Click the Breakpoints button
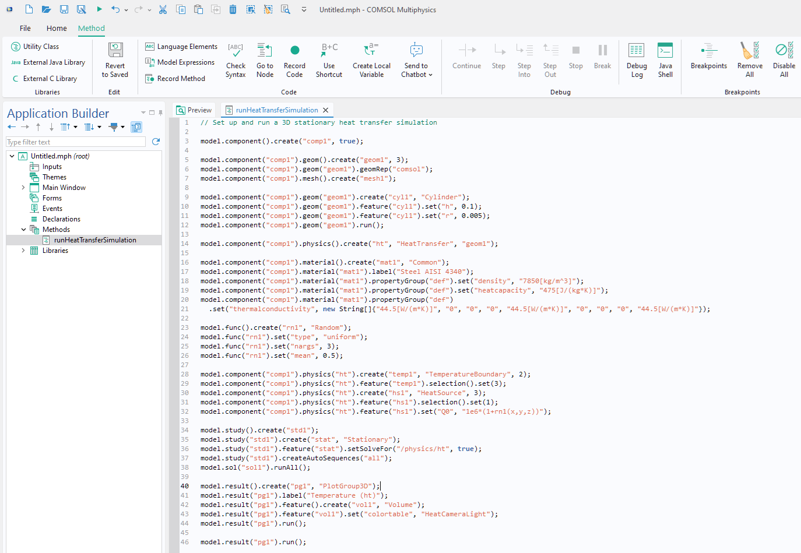Image resolution: width=801 pixels, height=553 pixels. (x=709, y=57)
